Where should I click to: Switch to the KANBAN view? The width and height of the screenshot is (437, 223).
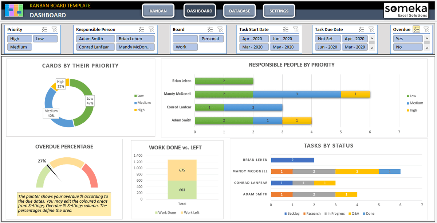pyautogui.click(x=158, y=11)
